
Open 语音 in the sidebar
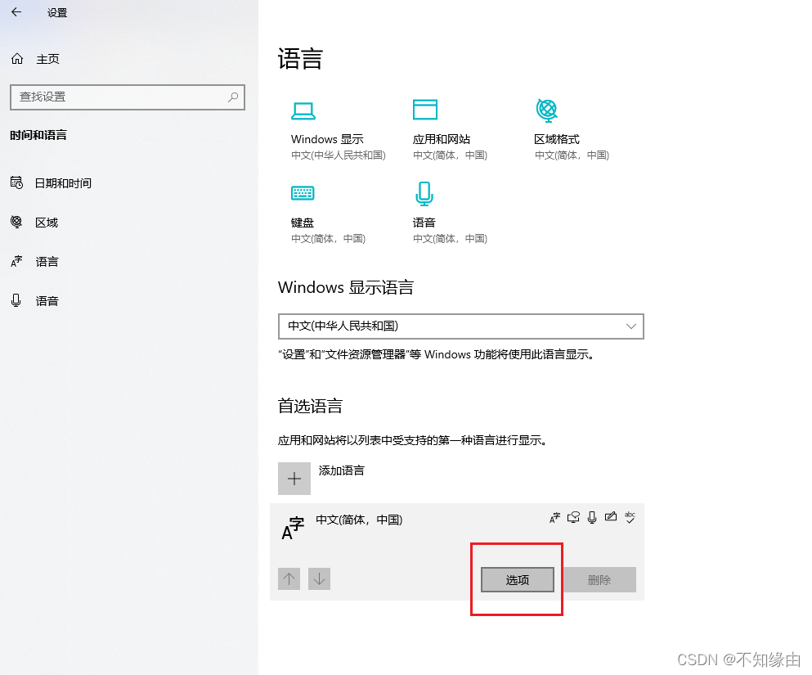(x=34, y=301)
